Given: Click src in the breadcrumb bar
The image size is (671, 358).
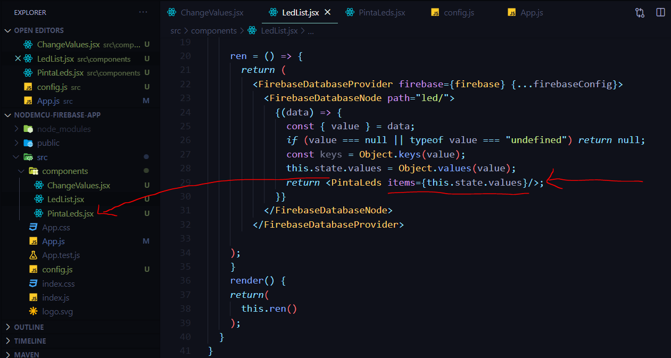Looking at the screenshot, I should [x=176, y=30].
